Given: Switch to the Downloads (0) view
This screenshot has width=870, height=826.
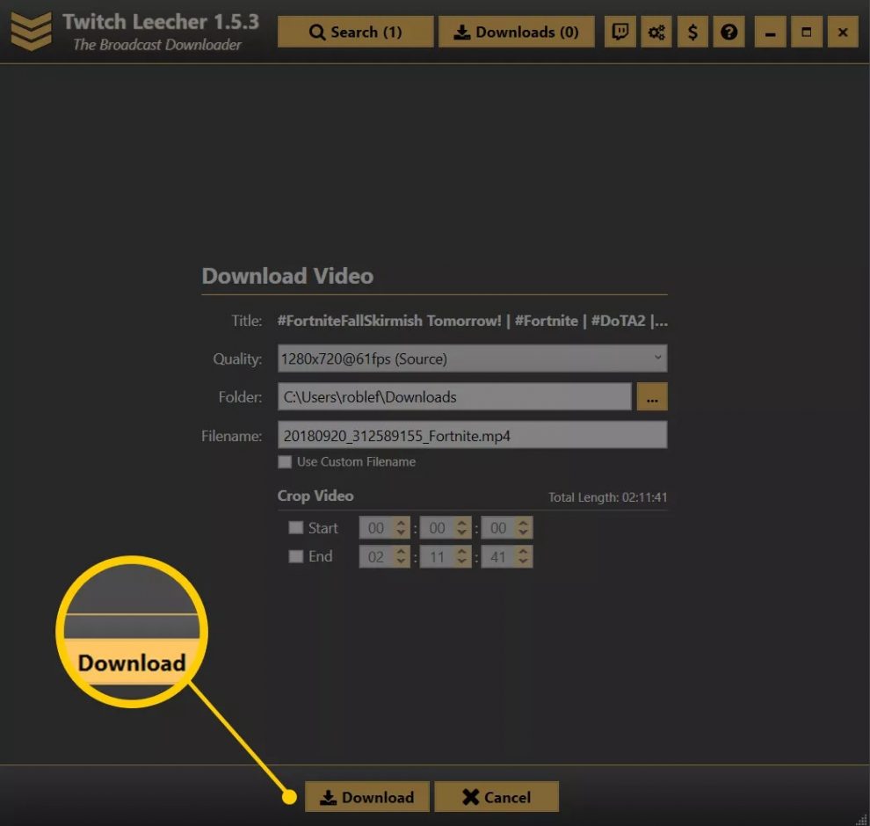Looking at the screenshot, I should click(x=517, y=32).
